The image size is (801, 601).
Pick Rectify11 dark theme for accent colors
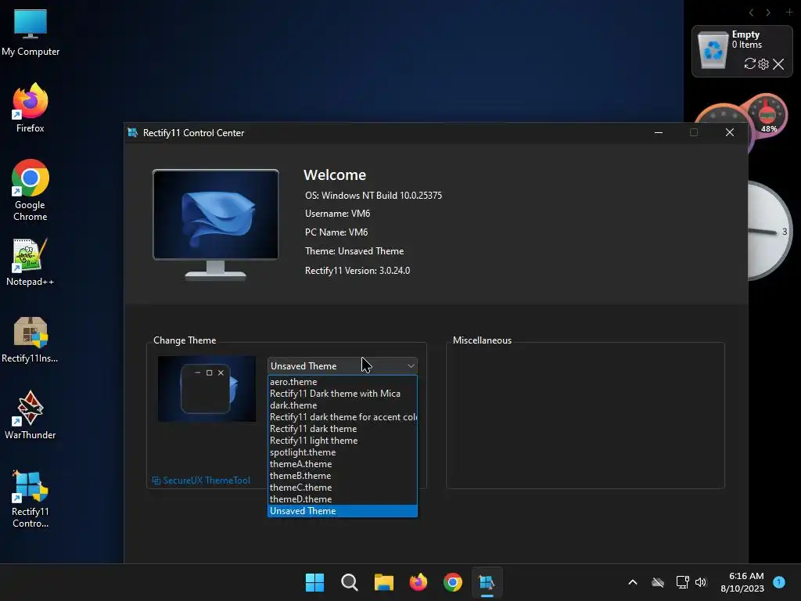(x=343, y=417)
